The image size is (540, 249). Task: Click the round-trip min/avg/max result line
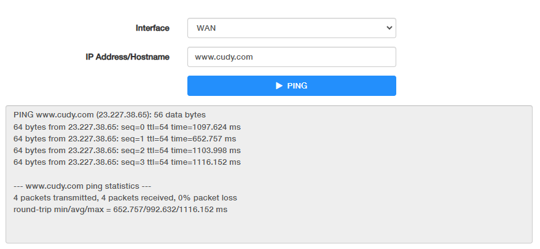[120, 210]
